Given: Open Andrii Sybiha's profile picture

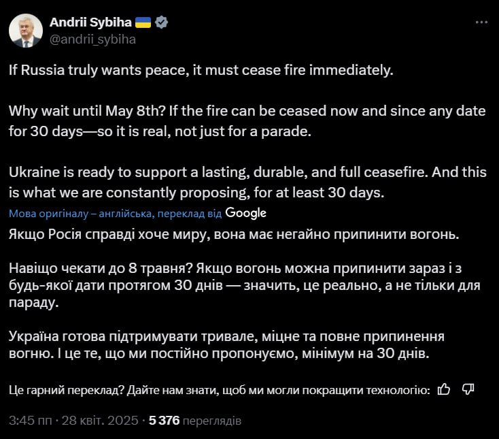Looking at the screenshot, I should 27,31.
